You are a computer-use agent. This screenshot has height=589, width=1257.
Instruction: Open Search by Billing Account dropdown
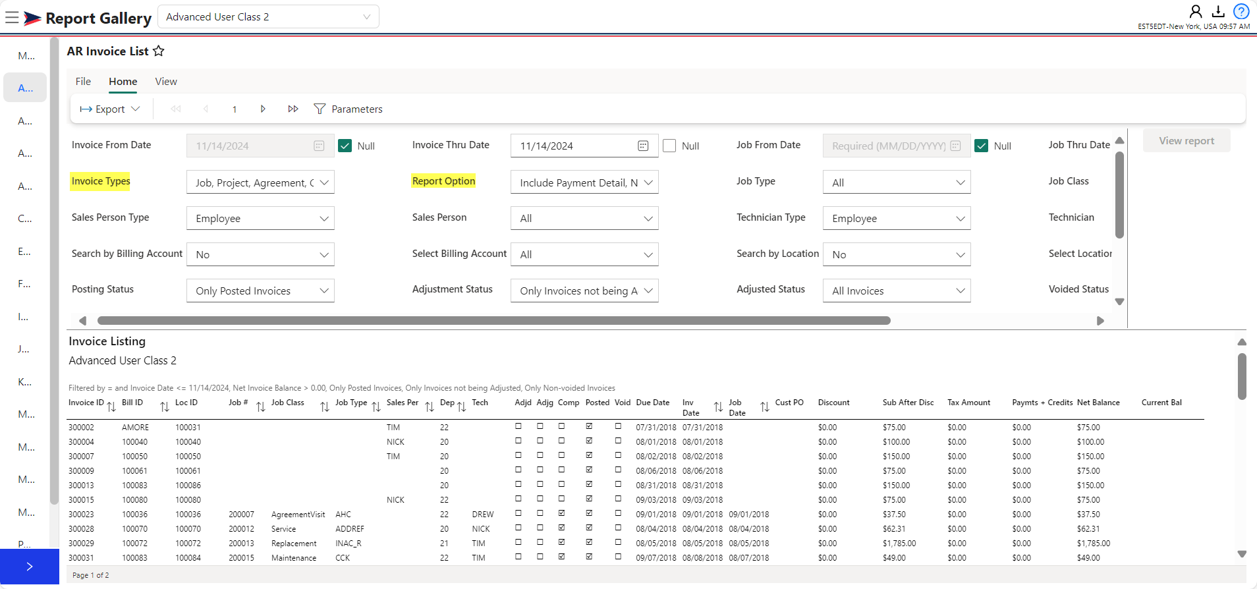click(x=260, y=254)
